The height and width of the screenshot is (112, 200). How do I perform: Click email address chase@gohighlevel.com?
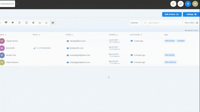[80, 62]
